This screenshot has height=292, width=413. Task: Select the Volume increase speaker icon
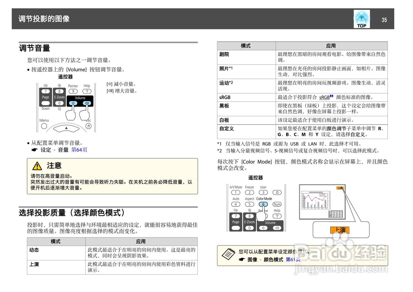click(x=87, y=103)
